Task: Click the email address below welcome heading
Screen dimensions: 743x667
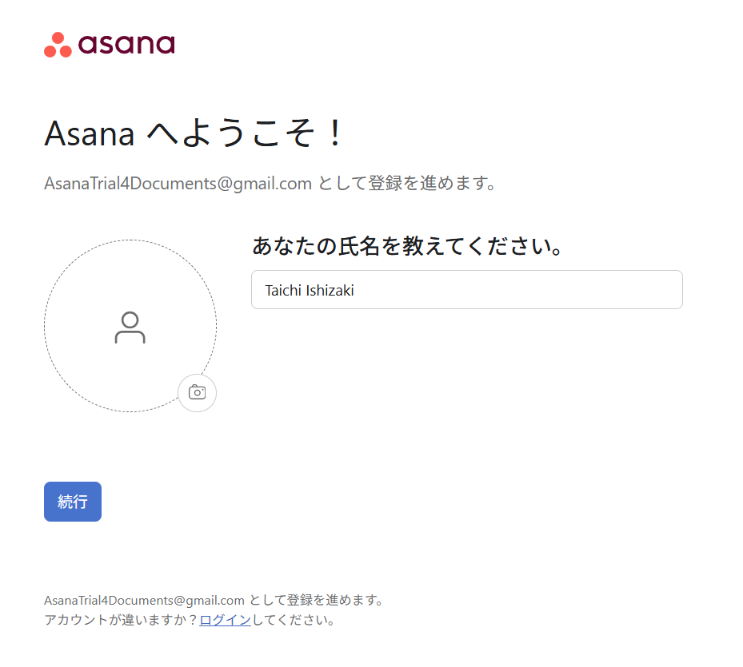Action: click(x=178, y=183)
